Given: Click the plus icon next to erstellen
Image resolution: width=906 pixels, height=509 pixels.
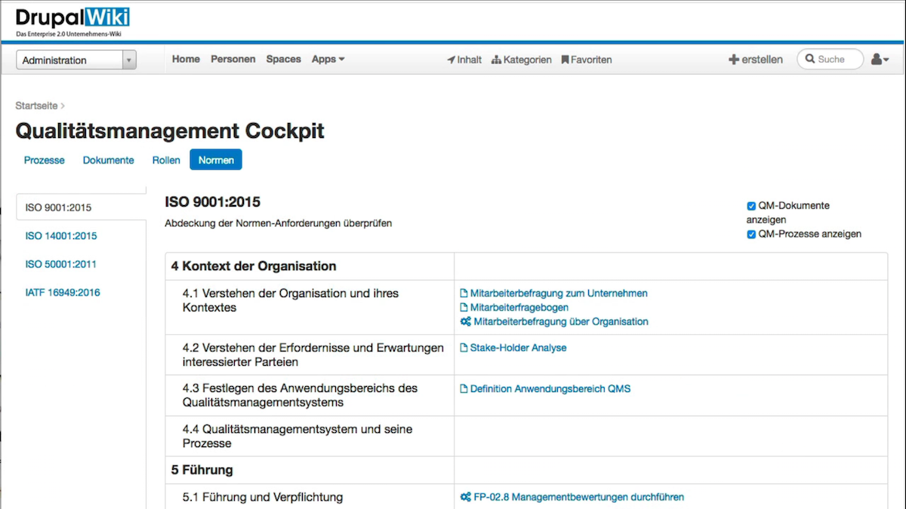Looking at the screenshot, I should 733,60.
